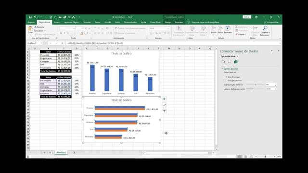Click the Compartilhar button label
Screen dimensions: 308x173
[x=273, y=22]
